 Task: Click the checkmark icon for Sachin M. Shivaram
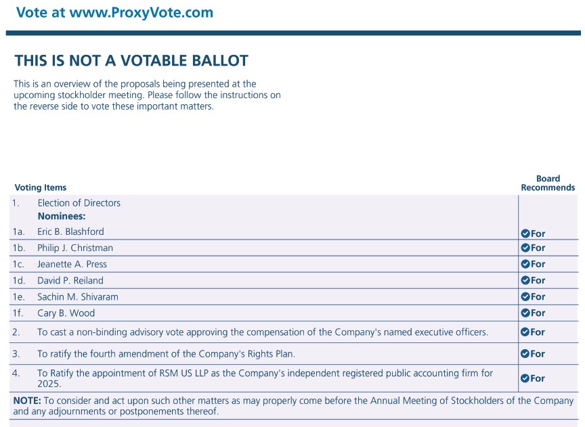coord(525,297)
